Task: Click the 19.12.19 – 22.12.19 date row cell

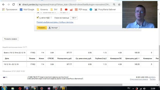Action: (x=14, y=64)
